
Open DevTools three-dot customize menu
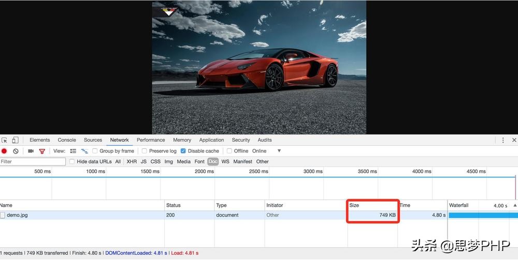pyautogui.click(x=502, y=140)
